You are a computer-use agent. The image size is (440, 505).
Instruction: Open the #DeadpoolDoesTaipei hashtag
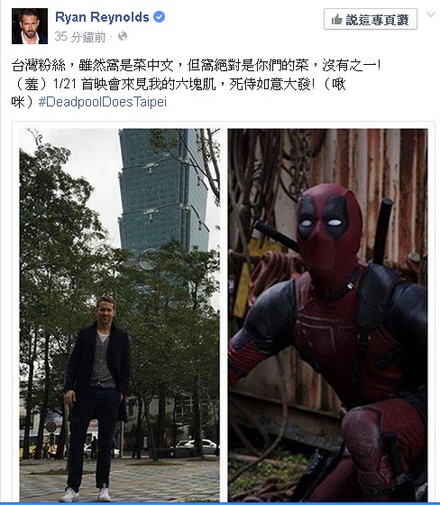[103, 102]
